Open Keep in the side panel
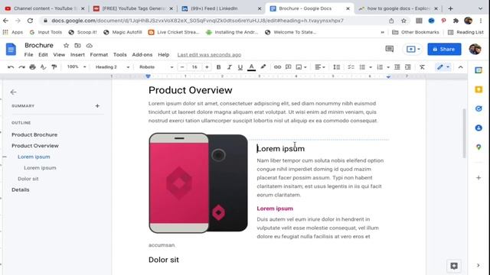 point(479,89)
